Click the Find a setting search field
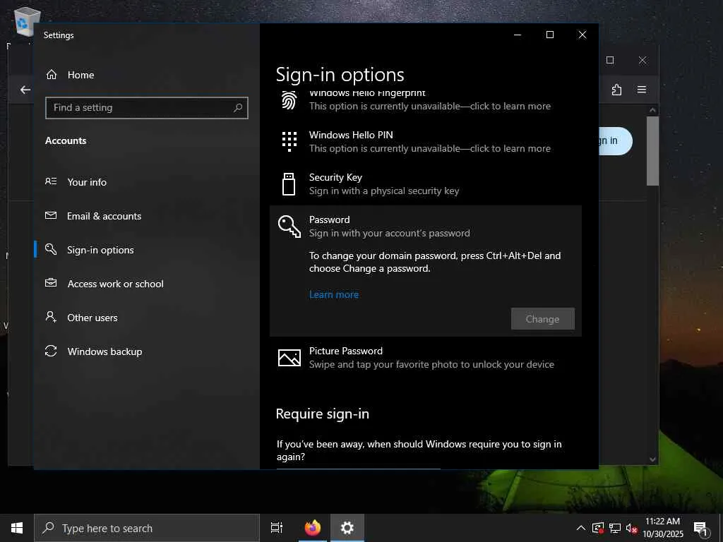This screenshot has width=723, height=542. pyautogui.click(x=147, y=108)
